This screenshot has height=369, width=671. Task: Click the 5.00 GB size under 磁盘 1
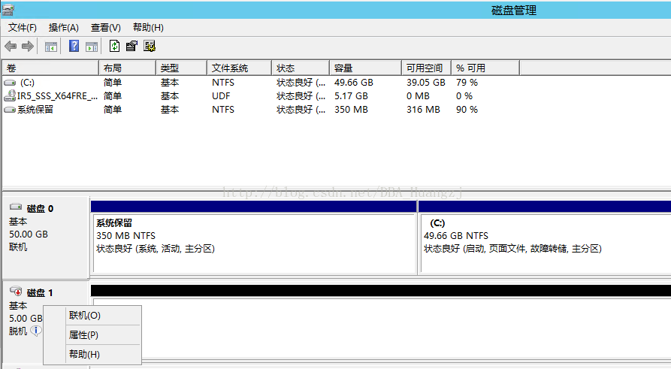(x=26, y=319)
